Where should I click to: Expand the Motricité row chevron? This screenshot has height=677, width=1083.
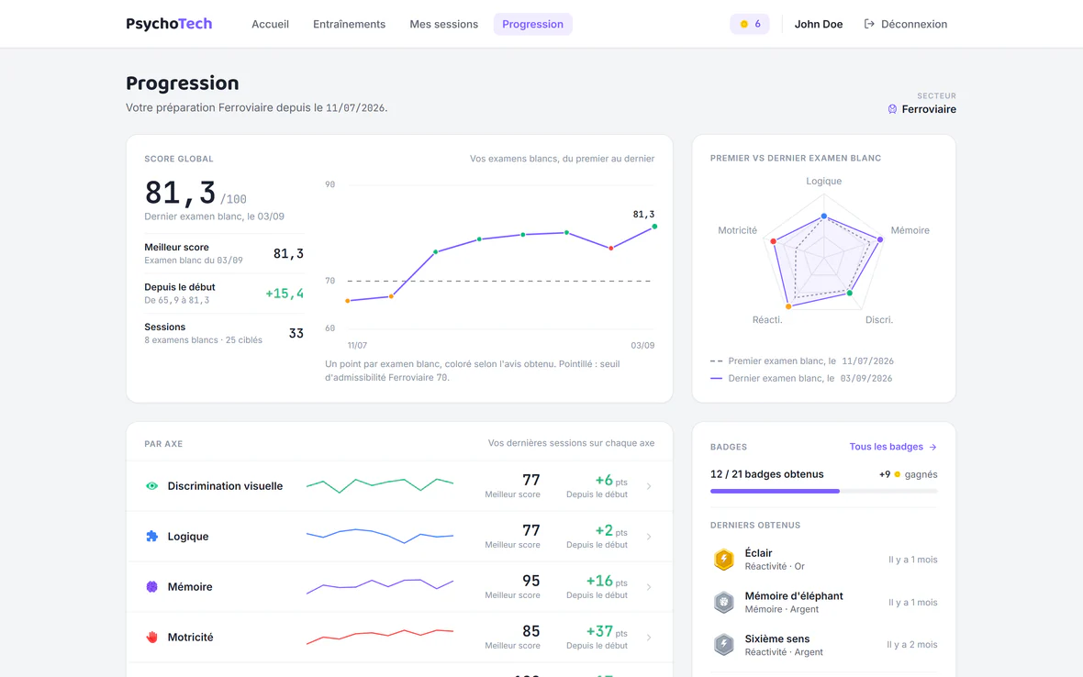click(x=649, y=637)
